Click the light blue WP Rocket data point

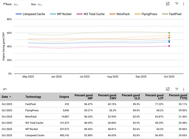(x=169, y=41)
